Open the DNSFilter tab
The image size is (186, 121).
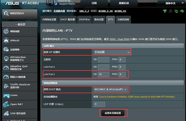point(84,20)
